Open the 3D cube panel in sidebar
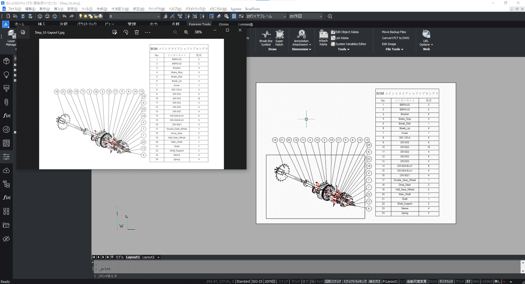The height and width of the screenshot is (284, 525). point(7,61)
